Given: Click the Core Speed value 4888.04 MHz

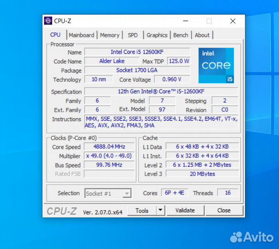Looking at the screenshot, I should [109, 147].
